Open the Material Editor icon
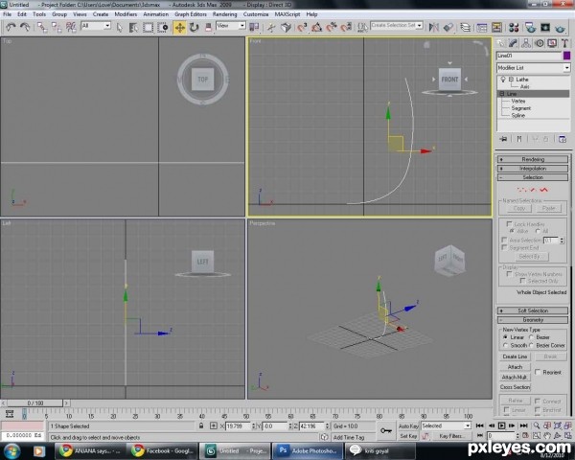575x460 pixels. [x=514, y=27]
